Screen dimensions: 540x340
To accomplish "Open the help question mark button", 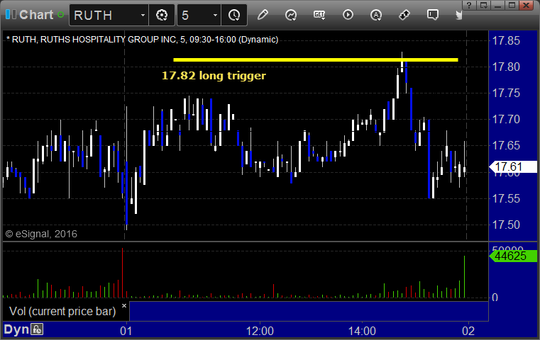I will coord(469,5).
